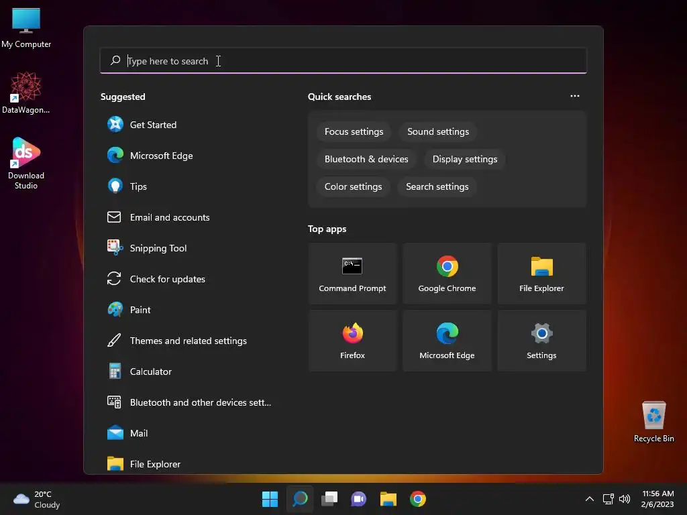
Task: Launch Paint from Suggested list
Action: point(191,310)
